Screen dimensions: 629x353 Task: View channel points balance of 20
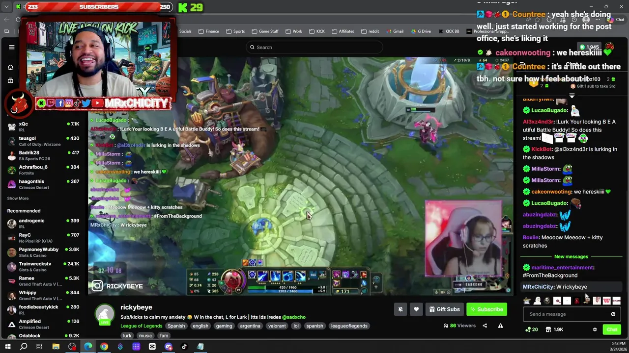[x=532, y=329]
